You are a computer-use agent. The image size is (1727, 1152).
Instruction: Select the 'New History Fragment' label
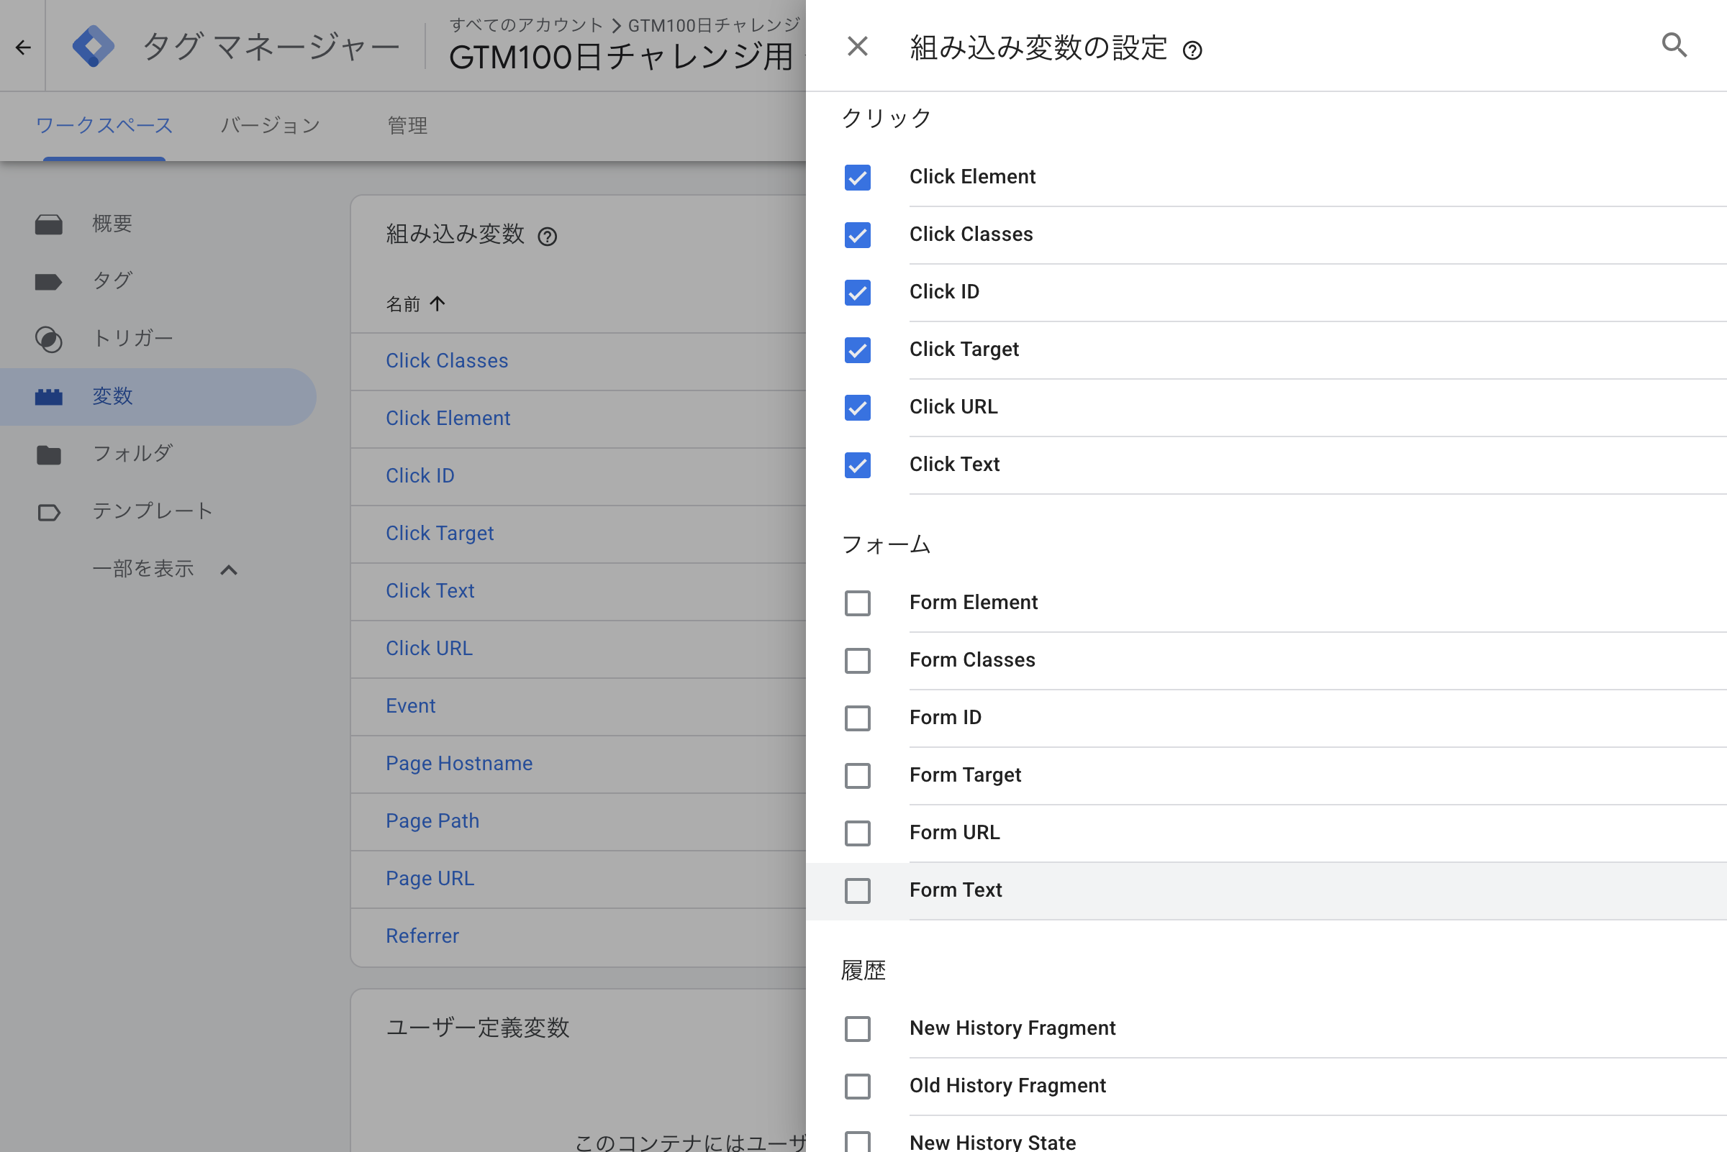click(1012, 1028)
